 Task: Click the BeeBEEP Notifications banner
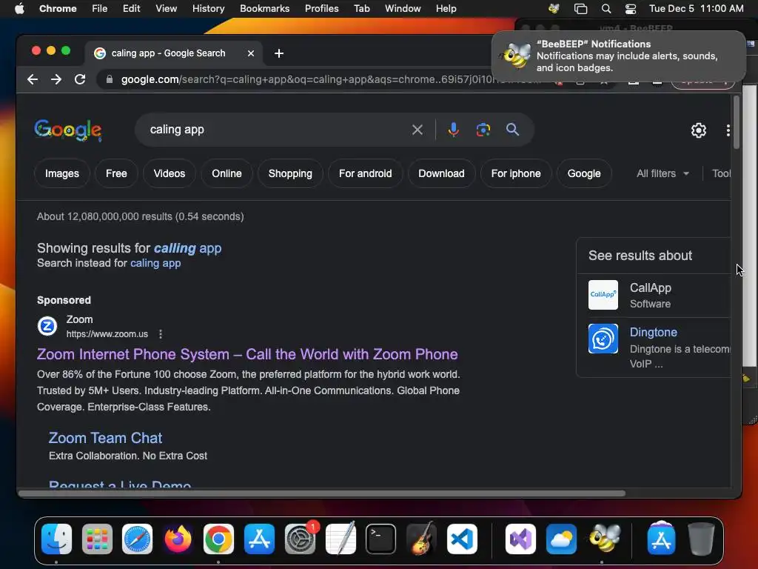click(618, 56)
